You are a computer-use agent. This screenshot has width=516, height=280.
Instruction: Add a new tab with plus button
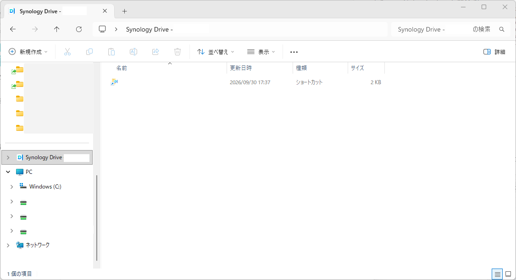click(x=124, y=11)
